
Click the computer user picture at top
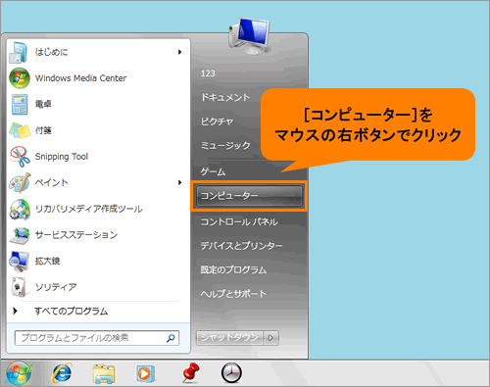[x=250, y=35]
